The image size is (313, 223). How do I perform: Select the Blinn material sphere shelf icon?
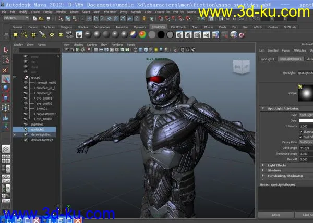[98, 34]
